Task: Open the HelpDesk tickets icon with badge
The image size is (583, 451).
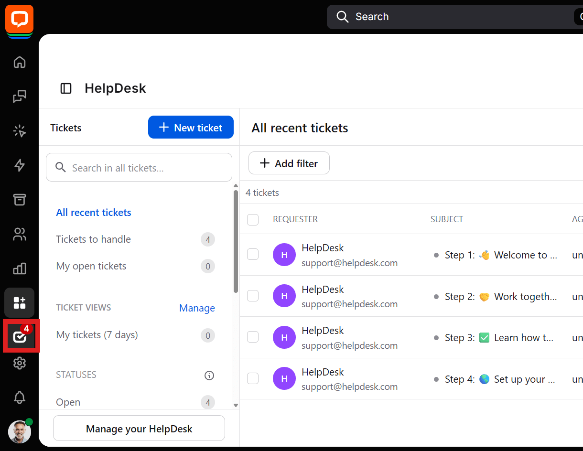Action: tap(21, 336)
